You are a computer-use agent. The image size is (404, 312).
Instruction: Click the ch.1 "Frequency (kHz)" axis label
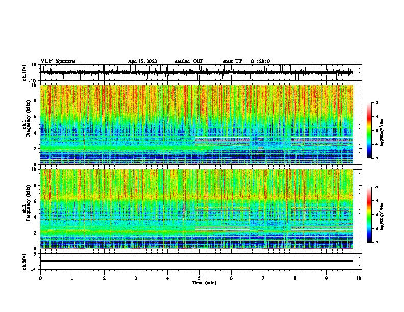(x=29, y=118)
